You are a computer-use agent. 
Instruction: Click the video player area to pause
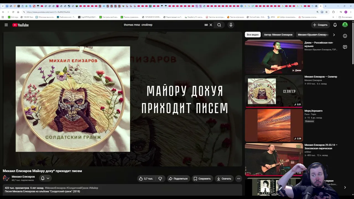pos(123,99)
